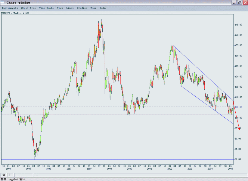The image size is (248, 181).
Task: Select the lower descending channel trendline
Action: tap(207, 105)
